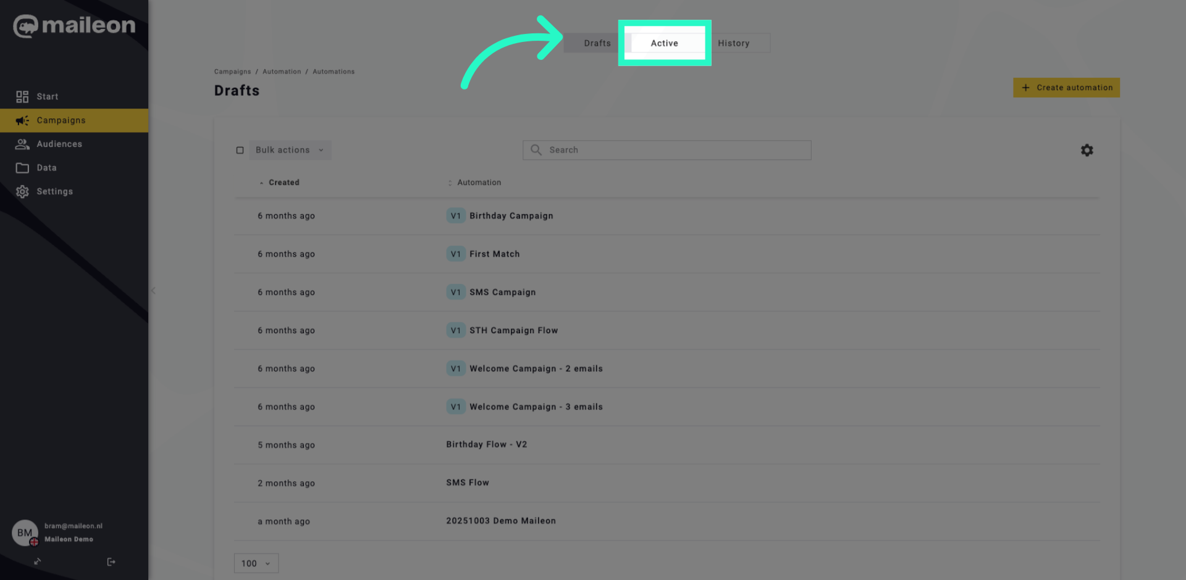Toggle the Created column sort arrow
Viewport: 1186px width, 580px height.
(x=262, y=182)
